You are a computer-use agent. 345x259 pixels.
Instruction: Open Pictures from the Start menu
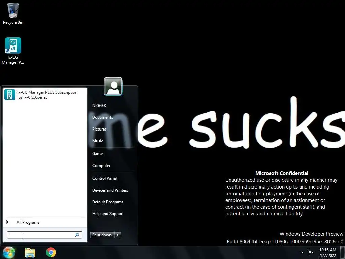(99, 129)
